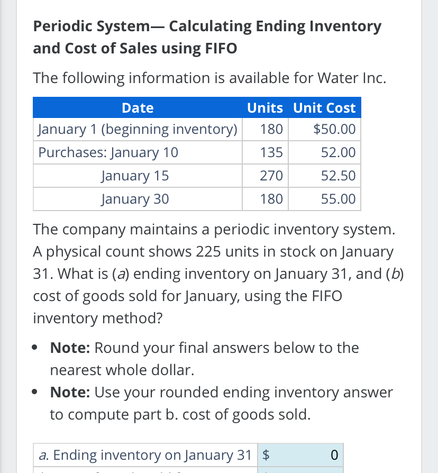The image size is (438, 473).
Task: Click the label a. Ending inventory on January 31
Action: tap(145, 454)
